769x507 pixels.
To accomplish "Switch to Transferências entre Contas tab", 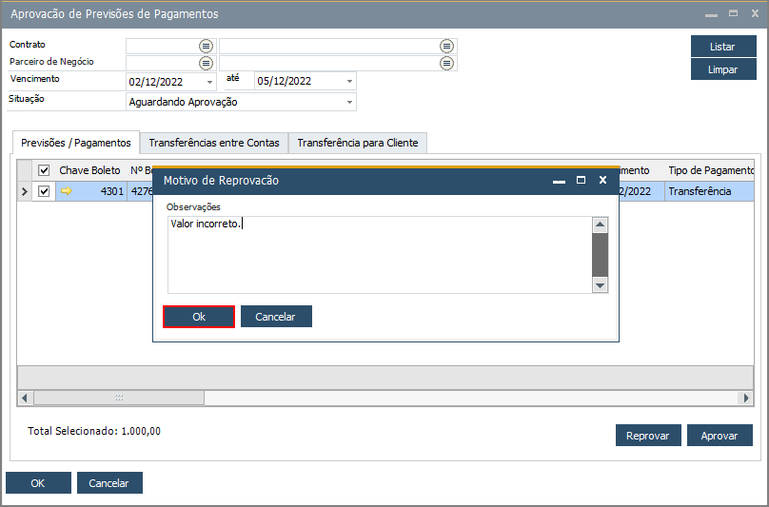I will (x=214, y=143).
